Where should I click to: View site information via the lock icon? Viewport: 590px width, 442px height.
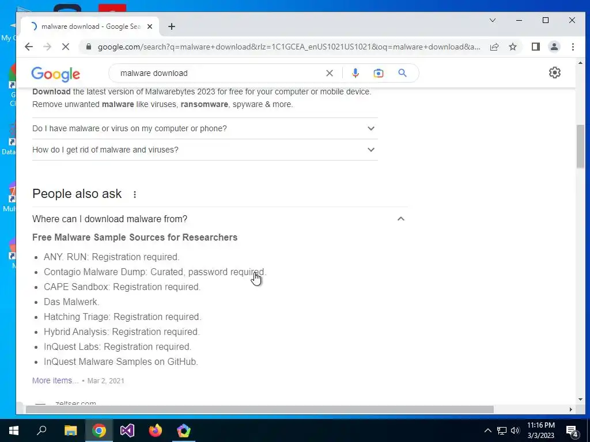tap(88, 47)
